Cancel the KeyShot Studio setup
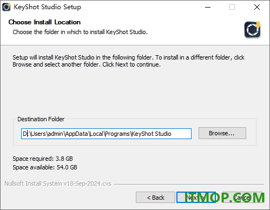 (242, 198)
